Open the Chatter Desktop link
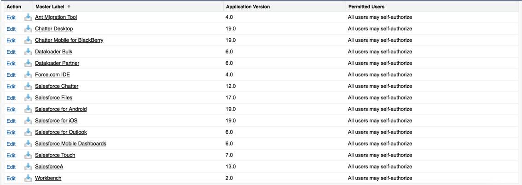The height and width of the screenshot is (185, 522). point(54,29)
